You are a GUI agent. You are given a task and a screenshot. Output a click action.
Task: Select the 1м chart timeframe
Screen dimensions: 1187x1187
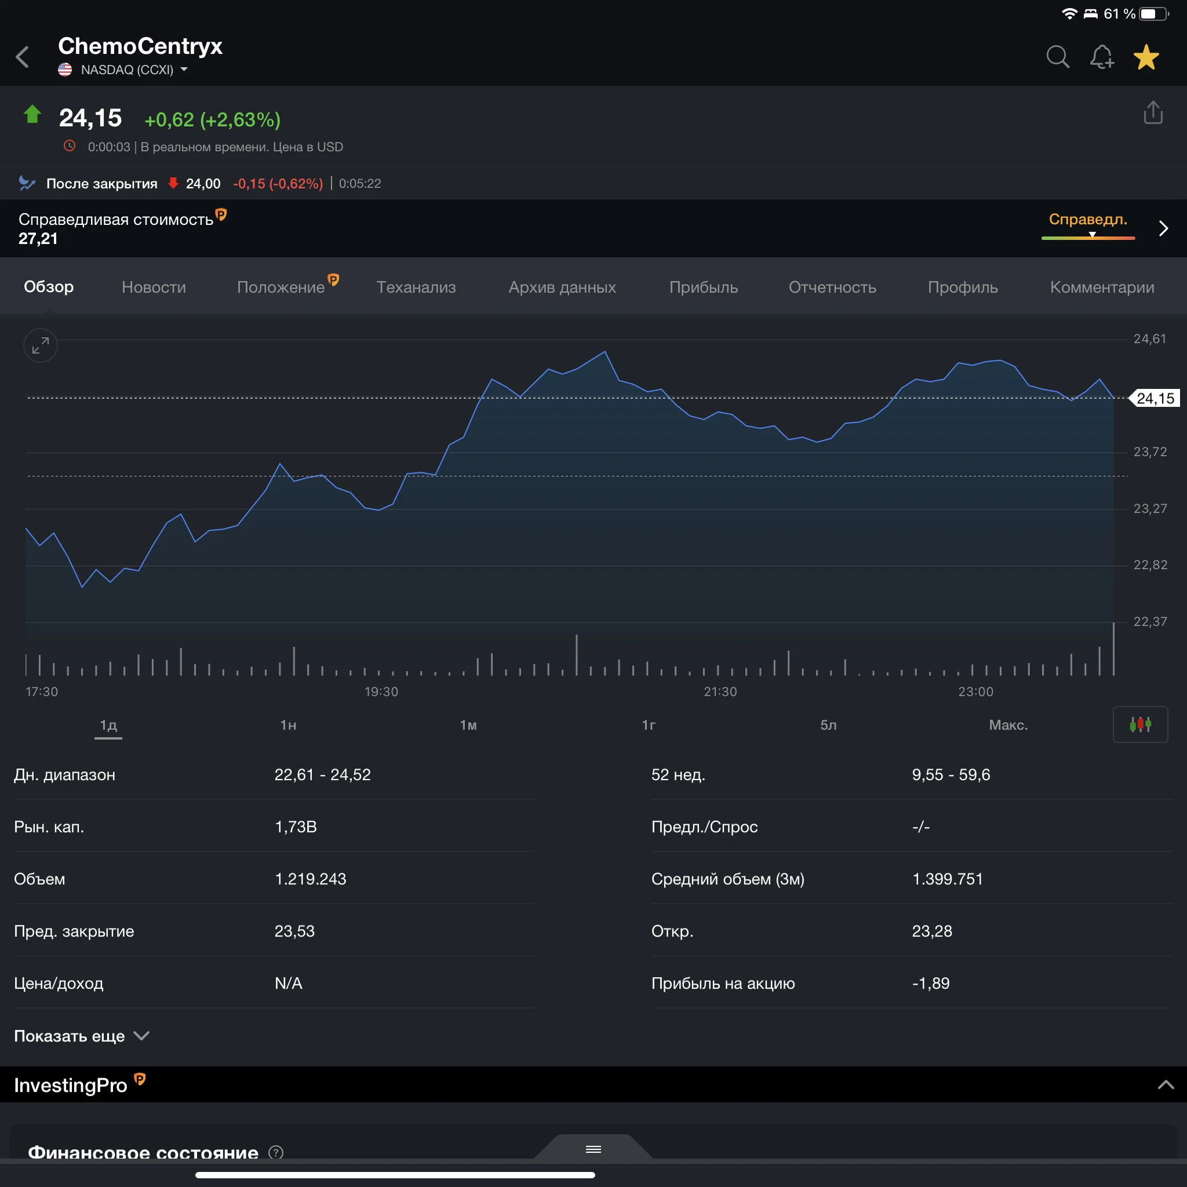468,725
